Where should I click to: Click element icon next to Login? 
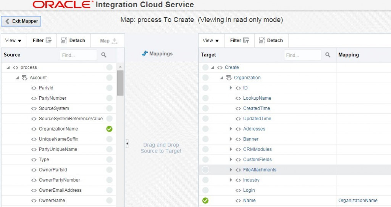[238, 190]
